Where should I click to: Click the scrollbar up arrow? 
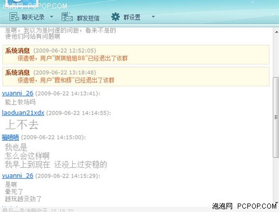[276, 32]
